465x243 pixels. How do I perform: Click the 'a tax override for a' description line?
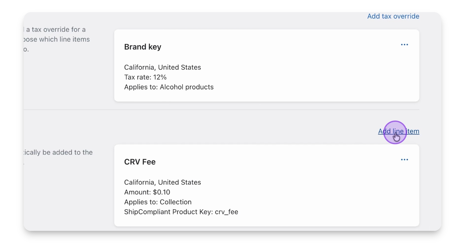click(56, 30)
